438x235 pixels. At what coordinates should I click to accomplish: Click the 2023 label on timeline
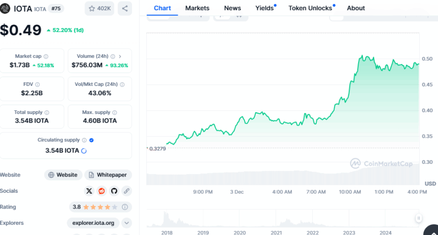point(349,232)
